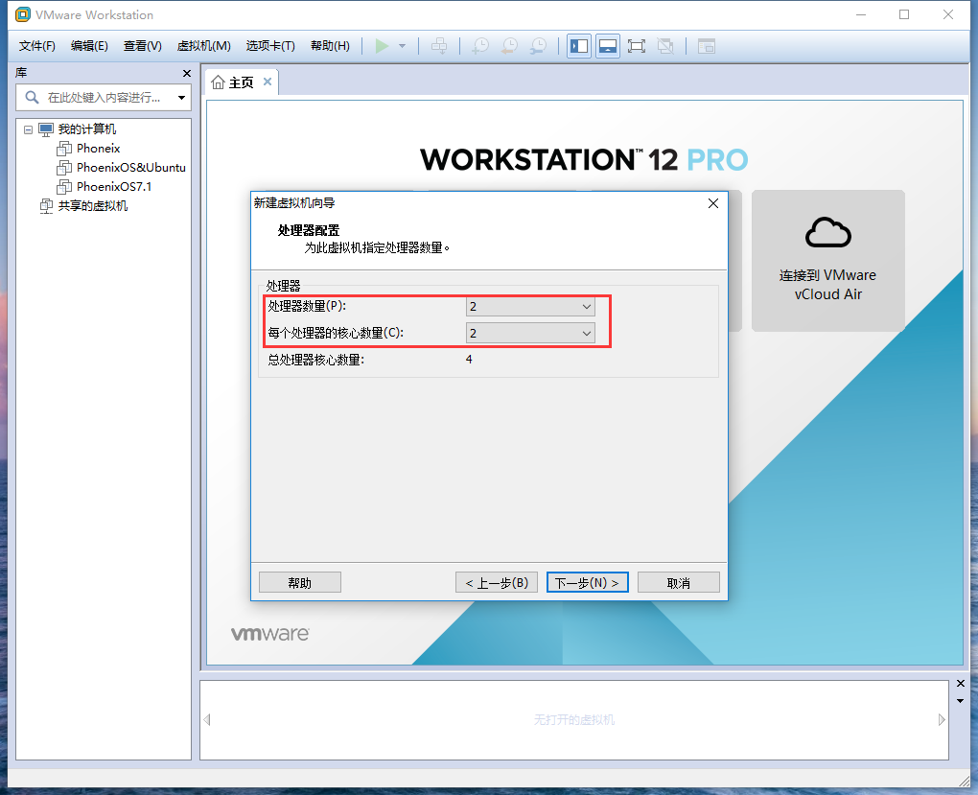Click the Manage Snapshots toolbar icon
This screenshot has height=795, width=978.
pyautogui.click(x=538, y=46)
